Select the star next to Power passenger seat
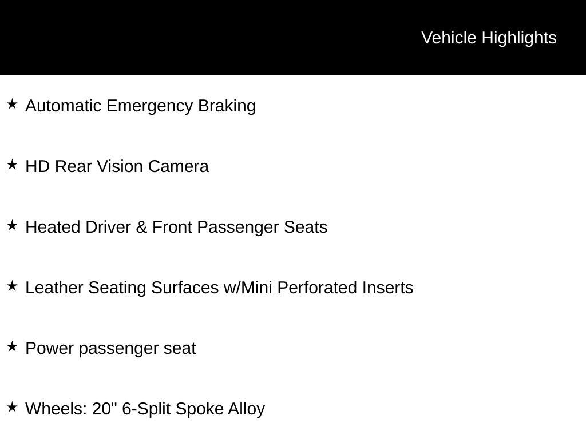Screen dimensions: 586x439 [12, 347]
